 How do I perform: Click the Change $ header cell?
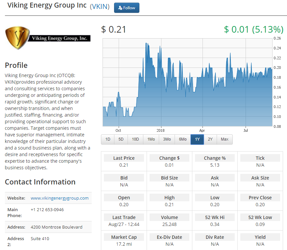coord(169,158)
